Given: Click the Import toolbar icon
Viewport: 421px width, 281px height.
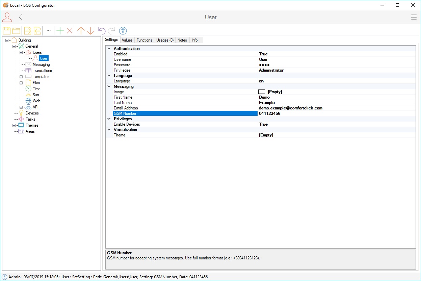Looking at the screenshot, I should click(x=37, y=31).
